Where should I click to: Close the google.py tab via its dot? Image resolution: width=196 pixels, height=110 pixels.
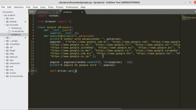coord(82,12)
